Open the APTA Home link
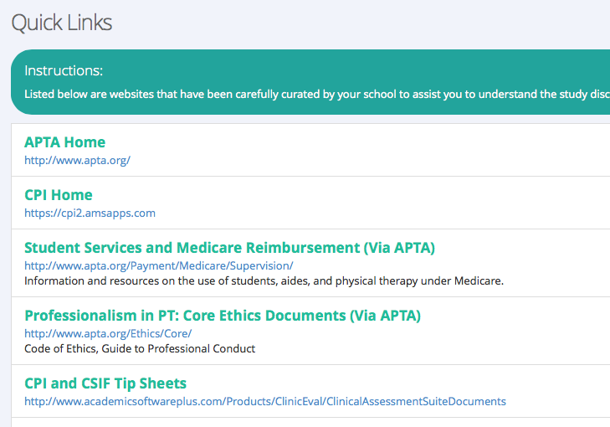610x427 pixels. pyautogui.click(x=64, y=142)
